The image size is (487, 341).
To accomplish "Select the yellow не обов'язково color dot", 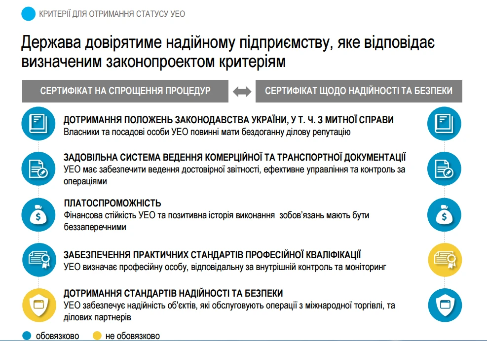I will (98, 334).
